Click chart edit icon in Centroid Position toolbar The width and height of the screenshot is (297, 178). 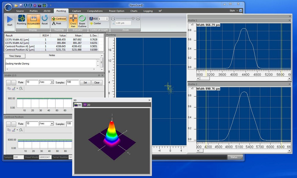[x=14, y=130]
